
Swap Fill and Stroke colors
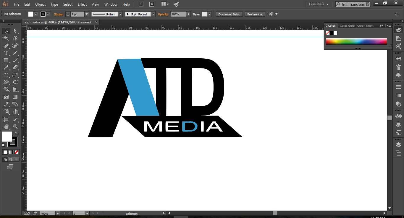[17, 133]
